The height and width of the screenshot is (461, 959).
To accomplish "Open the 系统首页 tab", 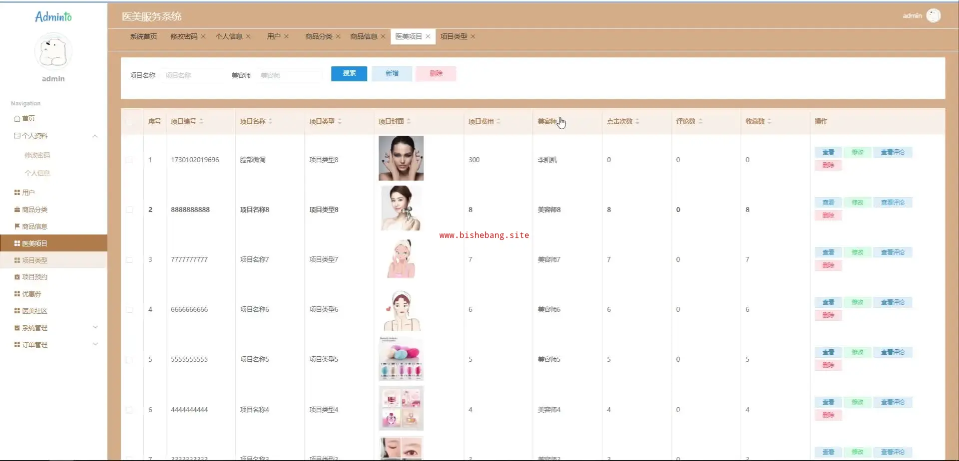I will (x=143, y=36).
